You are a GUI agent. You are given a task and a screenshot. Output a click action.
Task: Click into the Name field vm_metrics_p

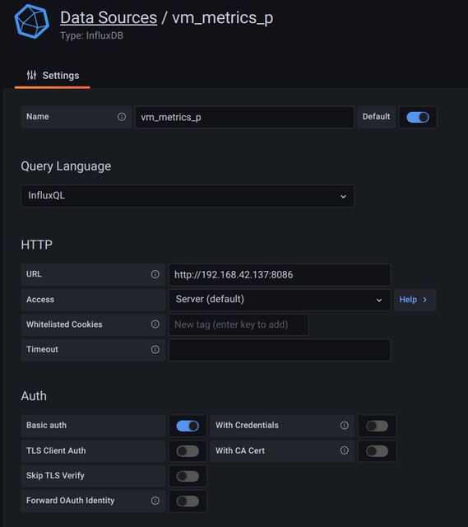[x=244, y=117]
